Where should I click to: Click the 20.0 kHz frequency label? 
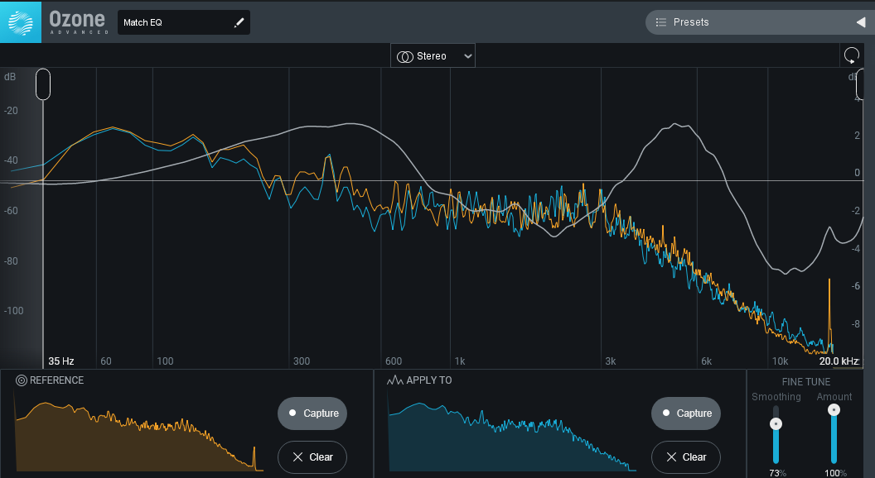click(x=839, y=361)
